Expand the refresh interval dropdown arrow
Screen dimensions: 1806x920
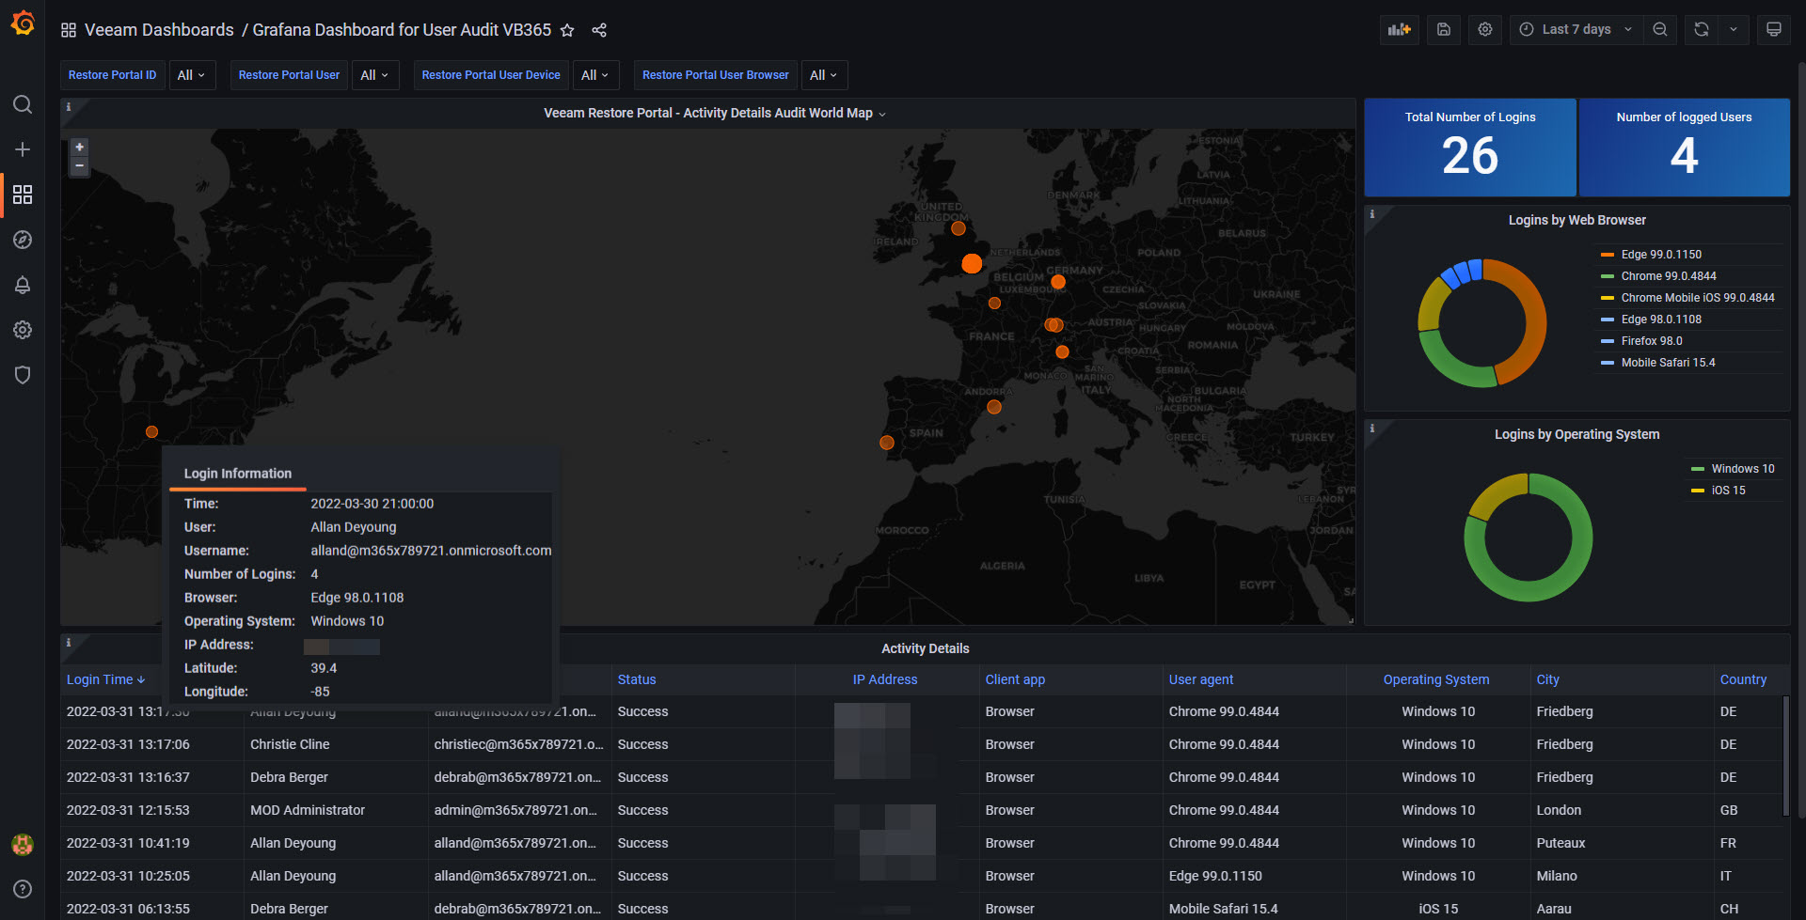click(x=1734, y=29)
